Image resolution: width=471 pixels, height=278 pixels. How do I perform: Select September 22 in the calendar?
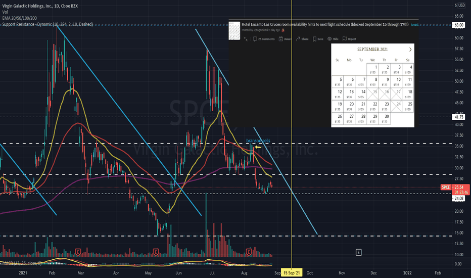pos(372,106)
